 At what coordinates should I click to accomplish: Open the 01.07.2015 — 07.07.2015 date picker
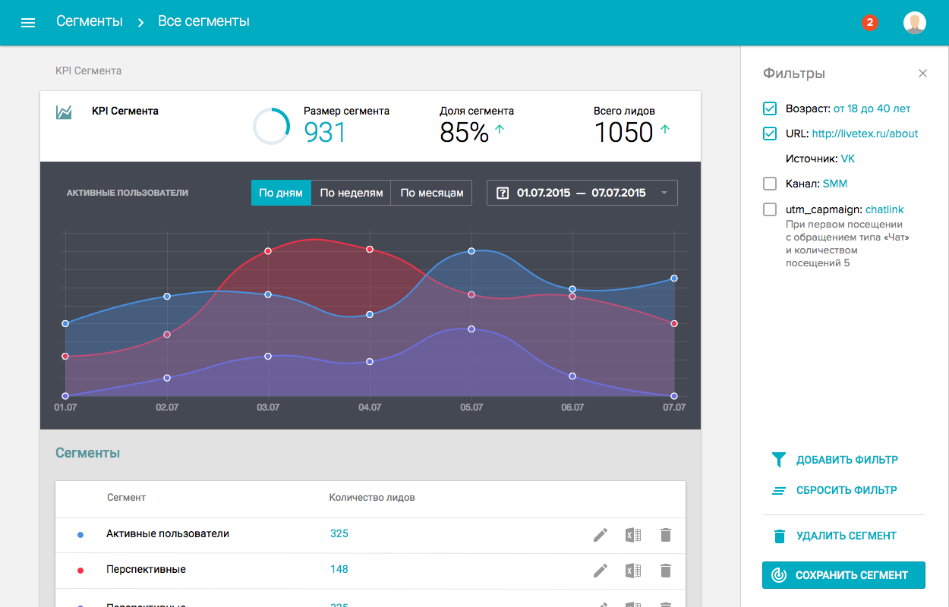click(x=582, y=193)
